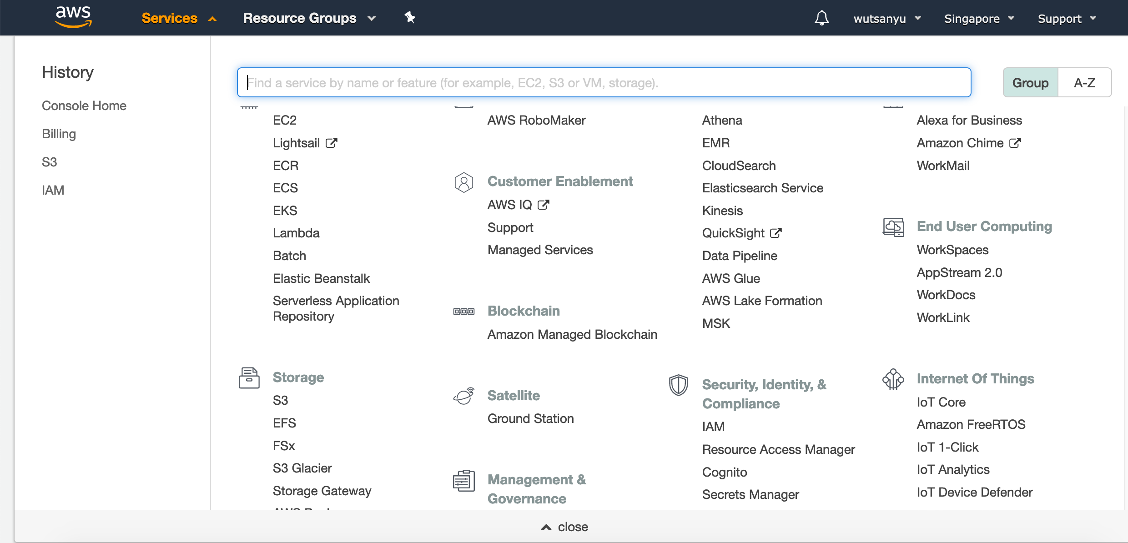Click the End User Computing icon
Viewport: 1128px width, 543px height.
pyautogui.click(x=893, y=227)
